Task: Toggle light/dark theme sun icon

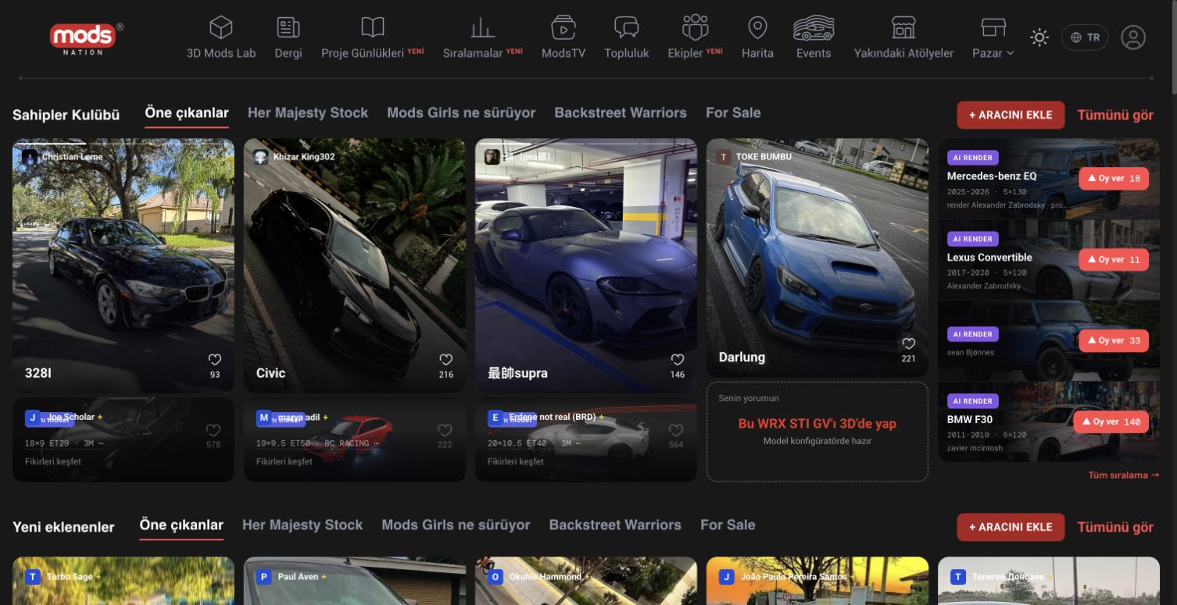Action: [1039, 37]
